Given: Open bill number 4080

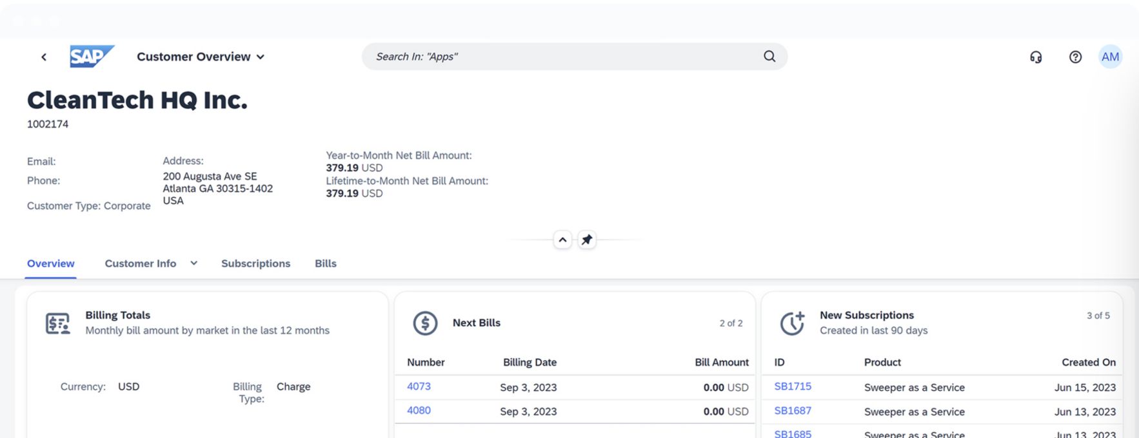Looking at the screenshot, I should pos(419,410).
